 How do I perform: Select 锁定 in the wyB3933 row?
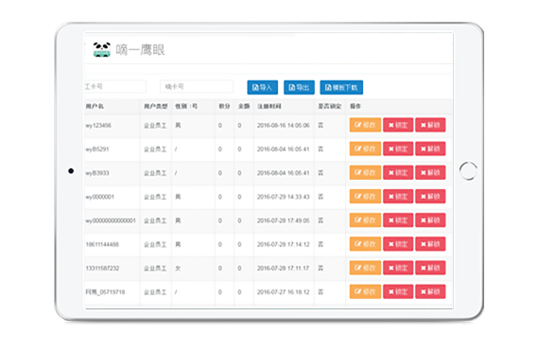pyautogui.click(x=398, y=172)
